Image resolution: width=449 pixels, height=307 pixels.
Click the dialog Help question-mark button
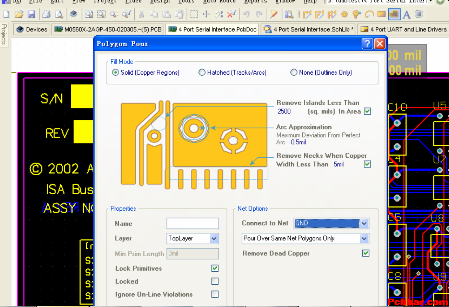coord(367,43)
